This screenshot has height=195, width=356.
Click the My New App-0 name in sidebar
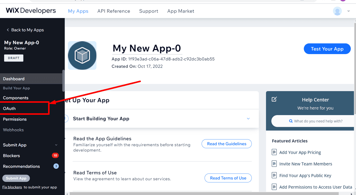tap(22, 42)
